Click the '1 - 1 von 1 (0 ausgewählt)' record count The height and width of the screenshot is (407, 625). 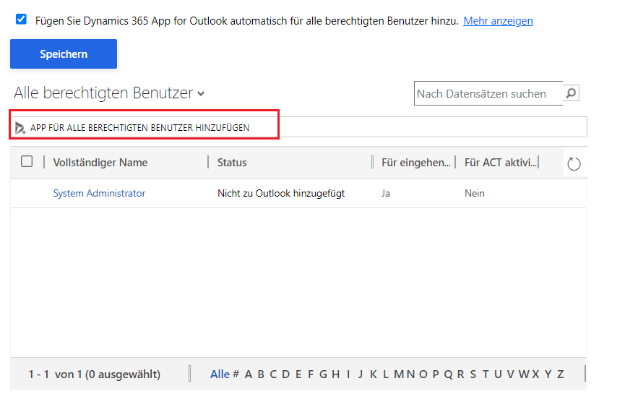tap(95, 374)
